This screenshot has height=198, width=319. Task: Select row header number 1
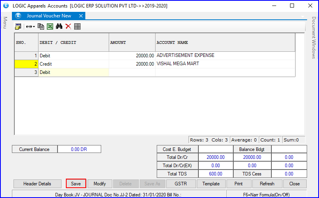point(27,56)
